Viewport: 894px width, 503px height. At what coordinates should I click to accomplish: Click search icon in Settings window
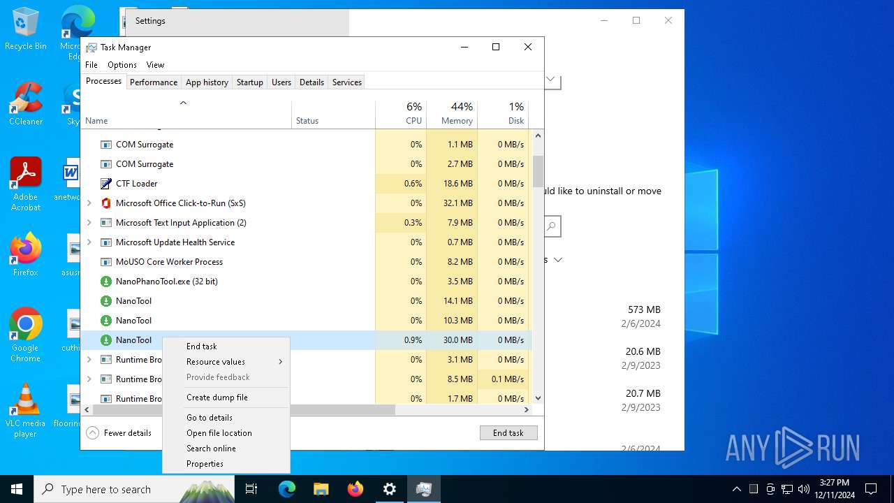click(552, 226)
